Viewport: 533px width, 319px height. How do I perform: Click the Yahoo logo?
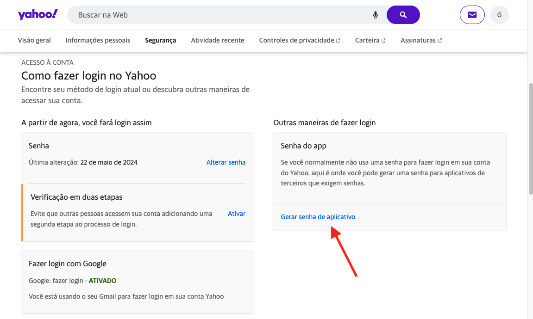click(x=38, y=15)
